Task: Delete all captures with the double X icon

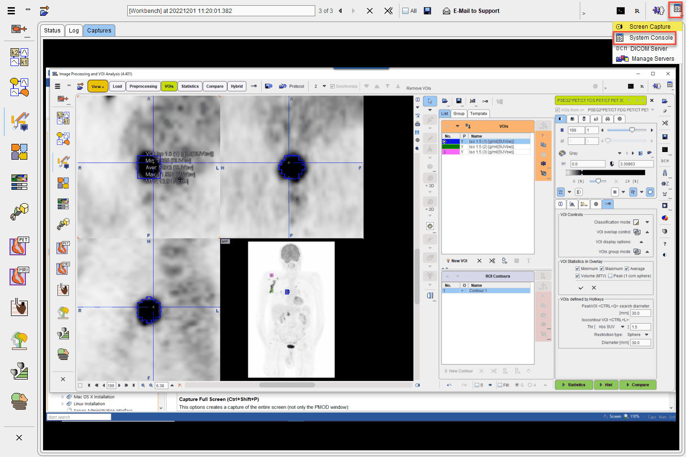Action: pos(388,11)
